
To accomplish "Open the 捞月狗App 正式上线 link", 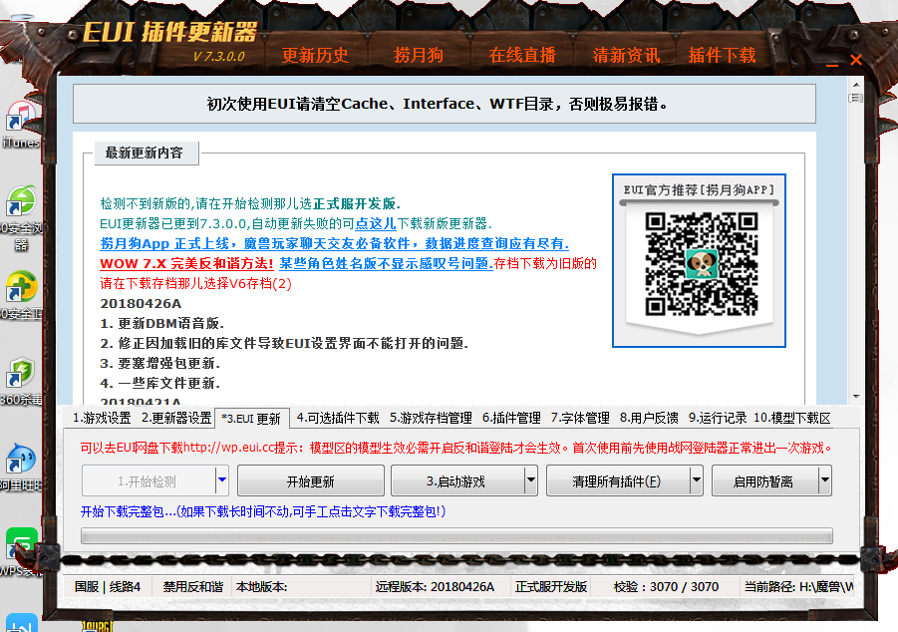I will pos(334,243).
